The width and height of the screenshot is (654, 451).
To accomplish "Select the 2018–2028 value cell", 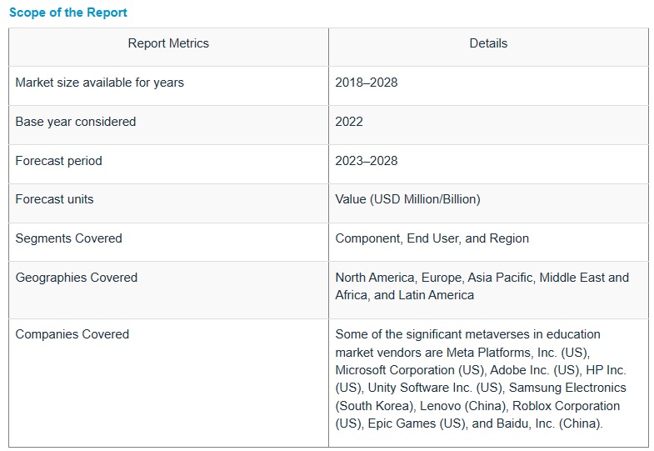I will [366, 83].
